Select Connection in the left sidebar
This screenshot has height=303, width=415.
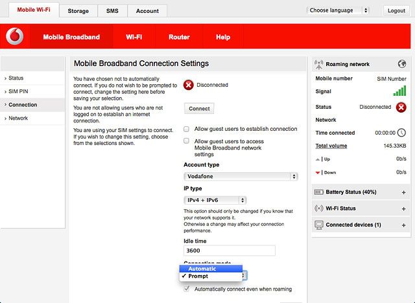point(32,105)
